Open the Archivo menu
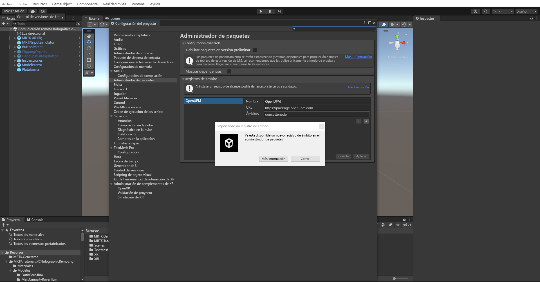 (8, 4)
